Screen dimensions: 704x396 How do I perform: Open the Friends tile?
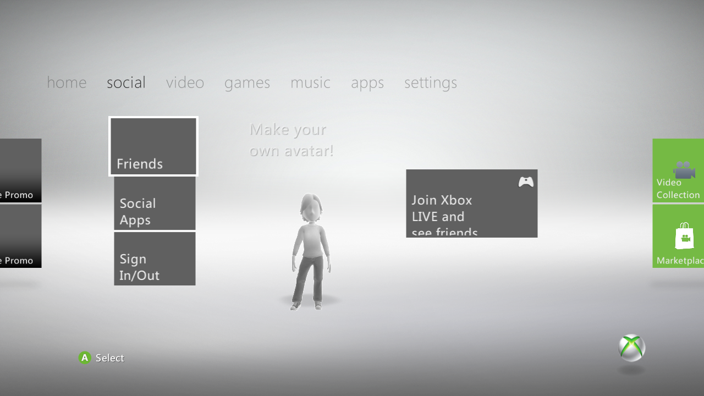pyautogui.click(x=153, y=146)
